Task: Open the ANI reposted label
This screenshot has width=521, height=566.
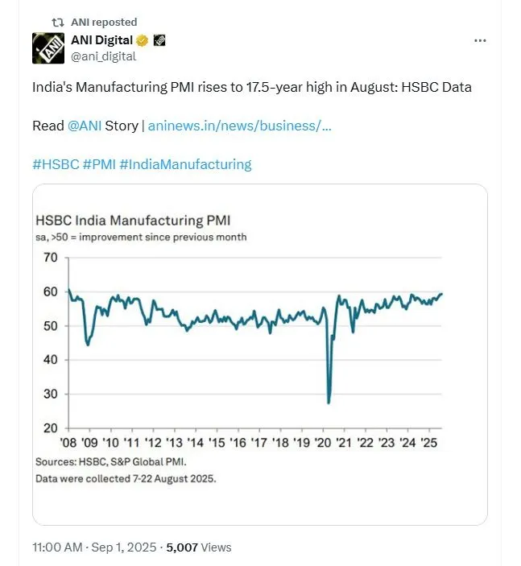Action: pos(104,23)
